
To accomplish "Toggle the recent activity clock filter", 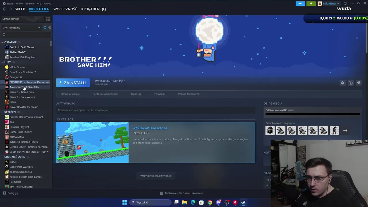I will [x=45, y=28].
